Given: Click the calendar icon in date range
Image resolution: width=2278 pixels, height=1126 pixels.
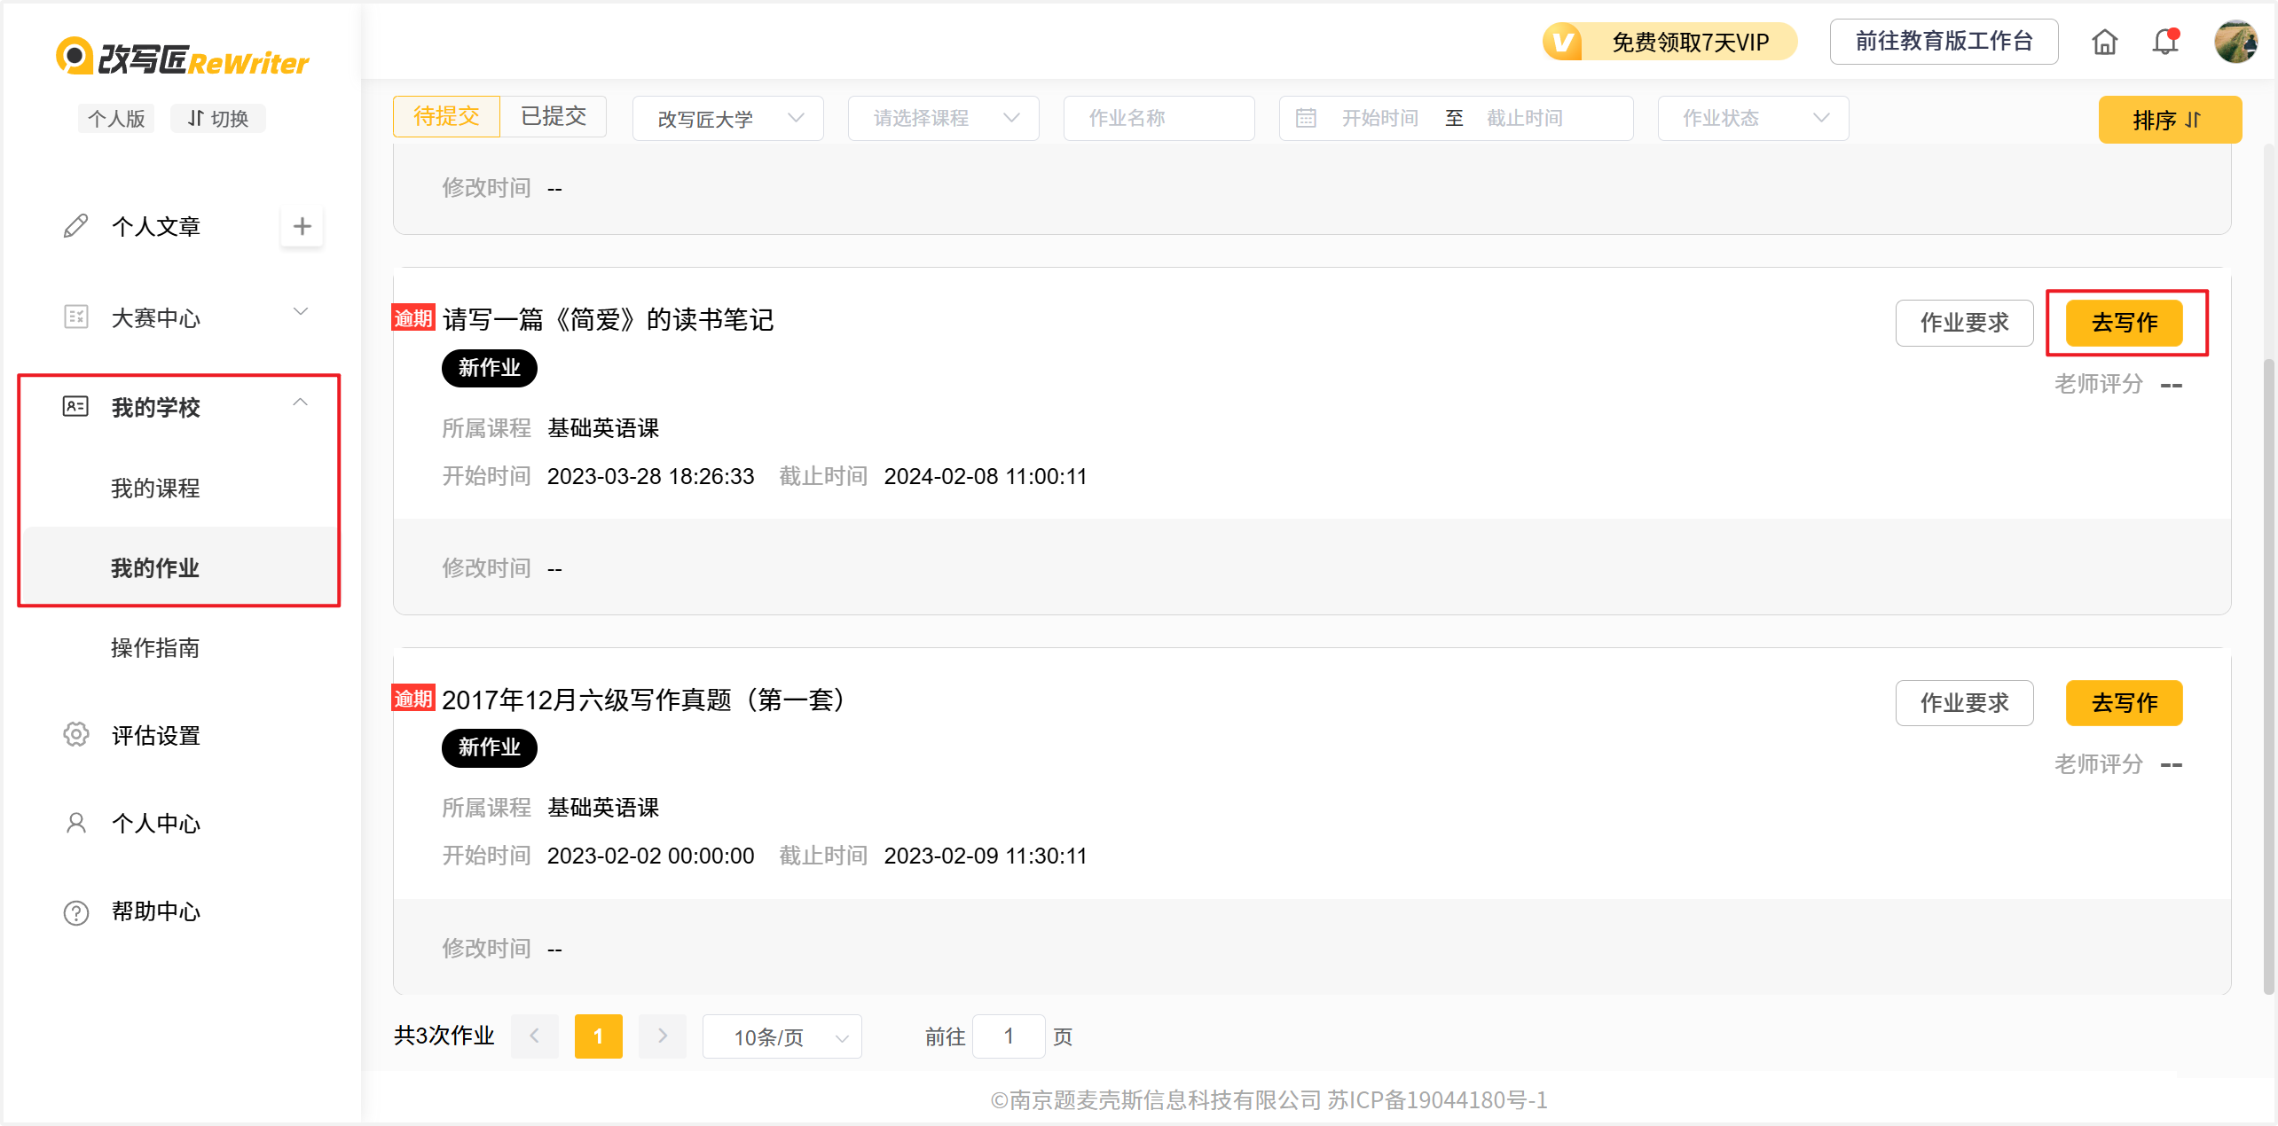Looking at the screenshot, I should point(1306,118).
